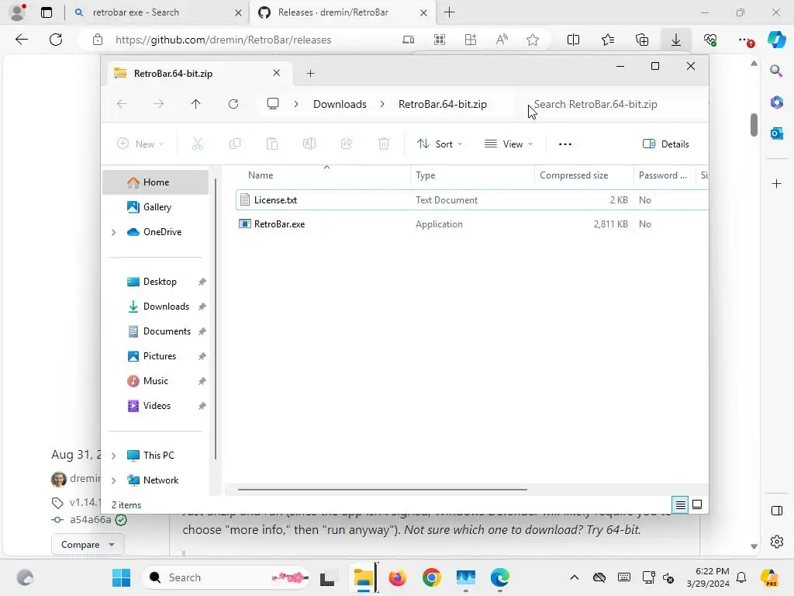This screenshot has width=794, height=596.
Task: Select RetroBar.exe file
Action: click(x=472, y=224)
